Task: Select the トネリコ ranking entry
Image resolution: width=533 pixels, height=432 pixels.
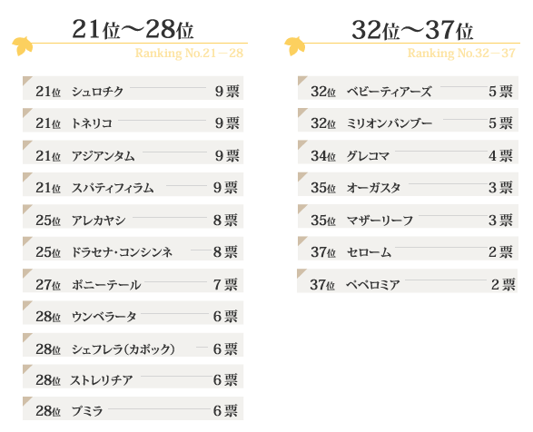Action: [133, 120]
